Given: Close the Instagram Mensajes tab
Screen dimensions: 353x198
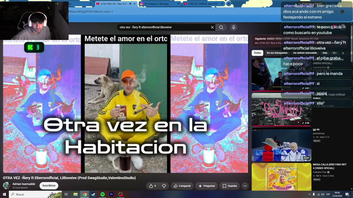Looking at the screenshot, I should 178,4.
